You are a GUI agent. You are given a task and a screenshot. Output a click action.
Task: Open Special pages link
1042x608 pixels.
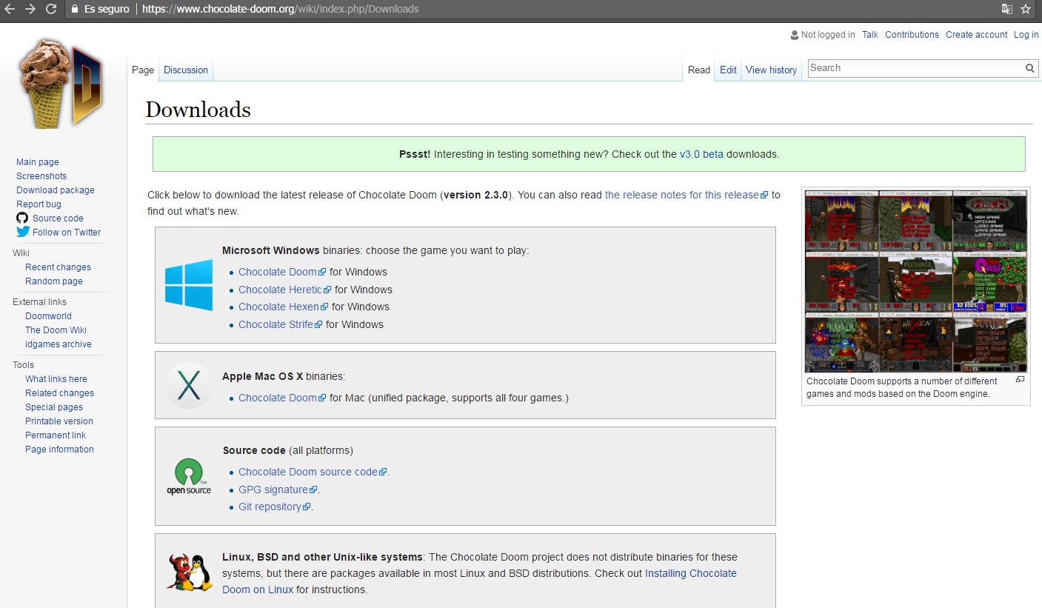coord(54,407)
